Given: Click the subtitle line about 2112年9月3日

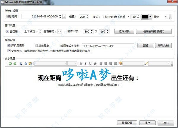Looking at the screenshot, I should click(89, 85).
